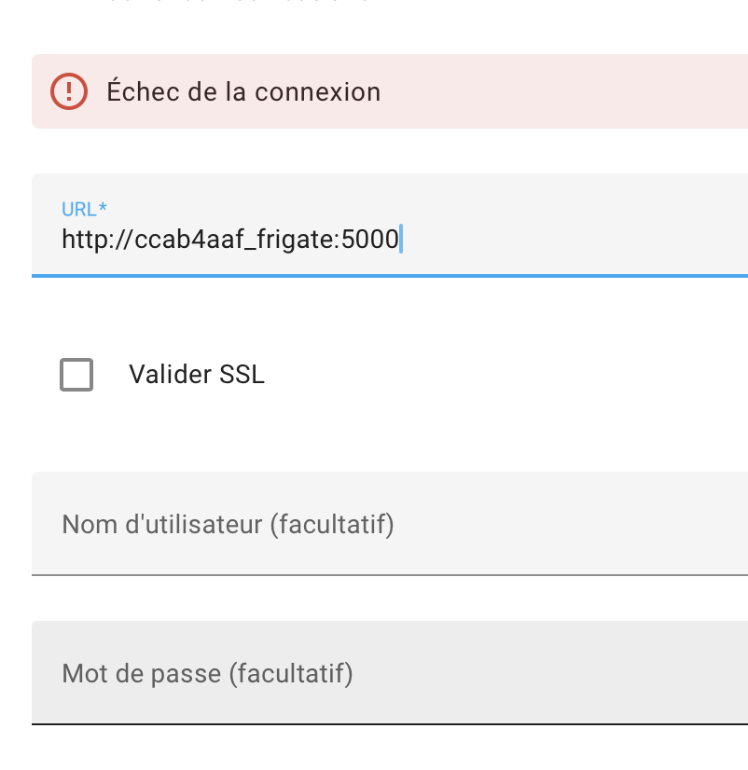Screen dimensions: 748x770
Task: Click the red error alert icon
Action: pos(68,91)
